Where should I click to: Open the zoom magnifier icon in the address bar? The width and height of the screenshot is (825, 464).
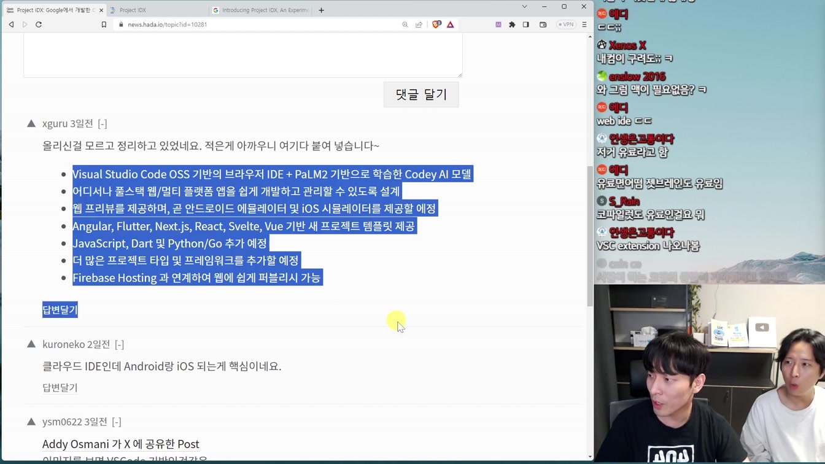405,25
